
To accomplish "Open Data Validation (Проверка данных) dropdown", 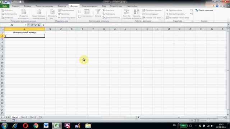I will click(x=162, y=10).
